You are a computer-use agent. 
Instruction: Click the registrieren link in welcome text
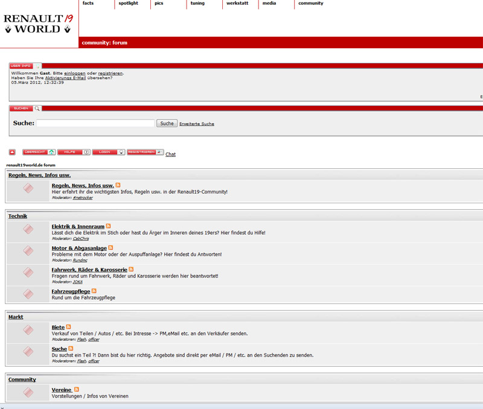point(110,73)
